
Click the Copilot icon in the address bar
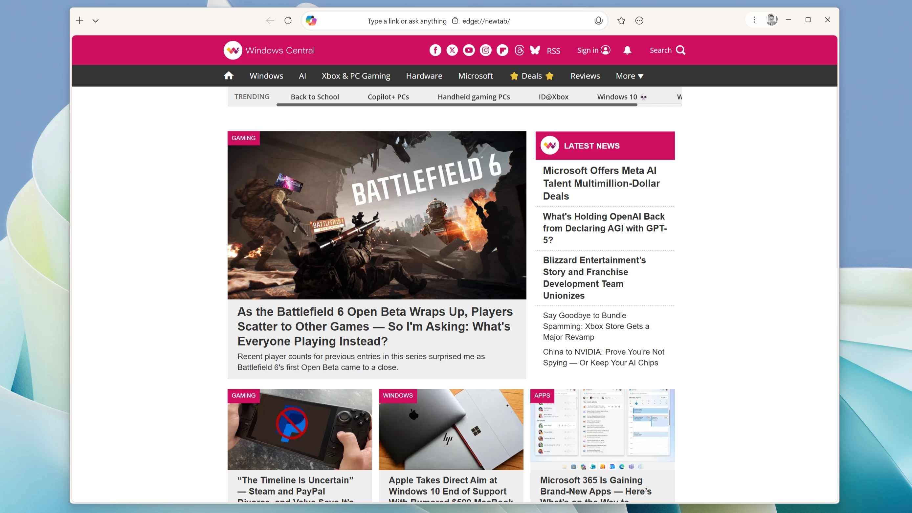point(311,21)
